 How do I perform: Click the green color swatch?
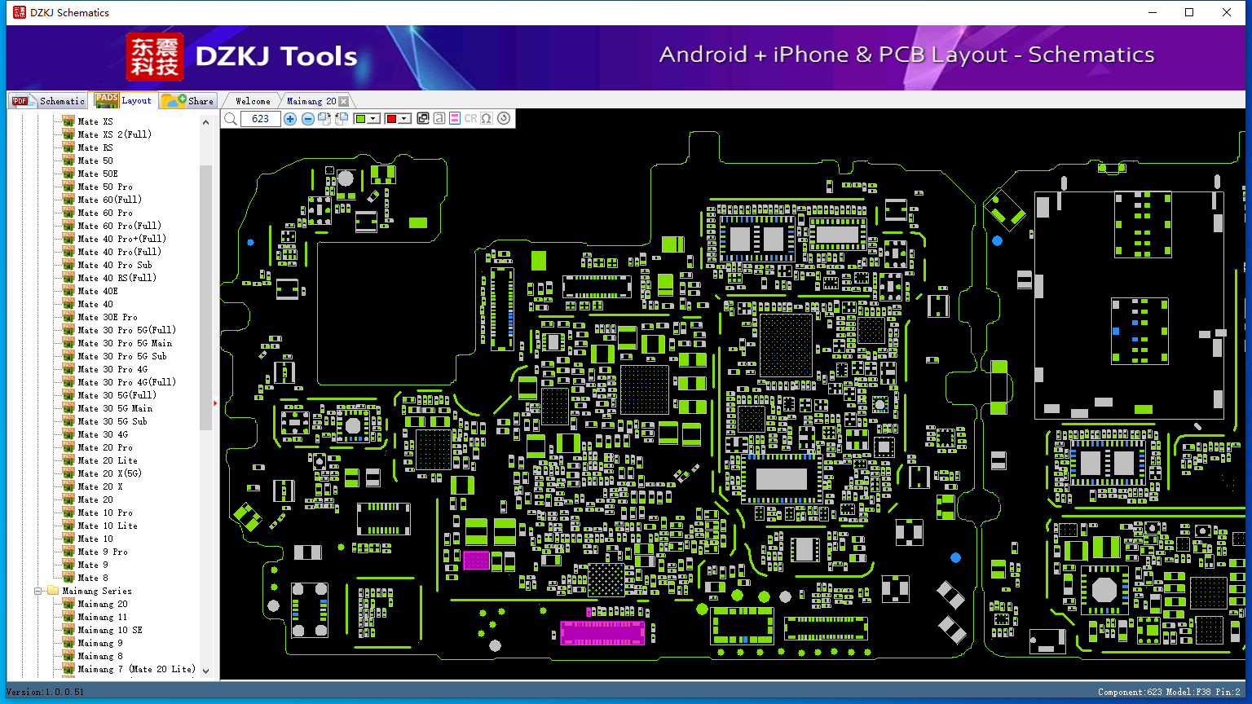[360, 119]
